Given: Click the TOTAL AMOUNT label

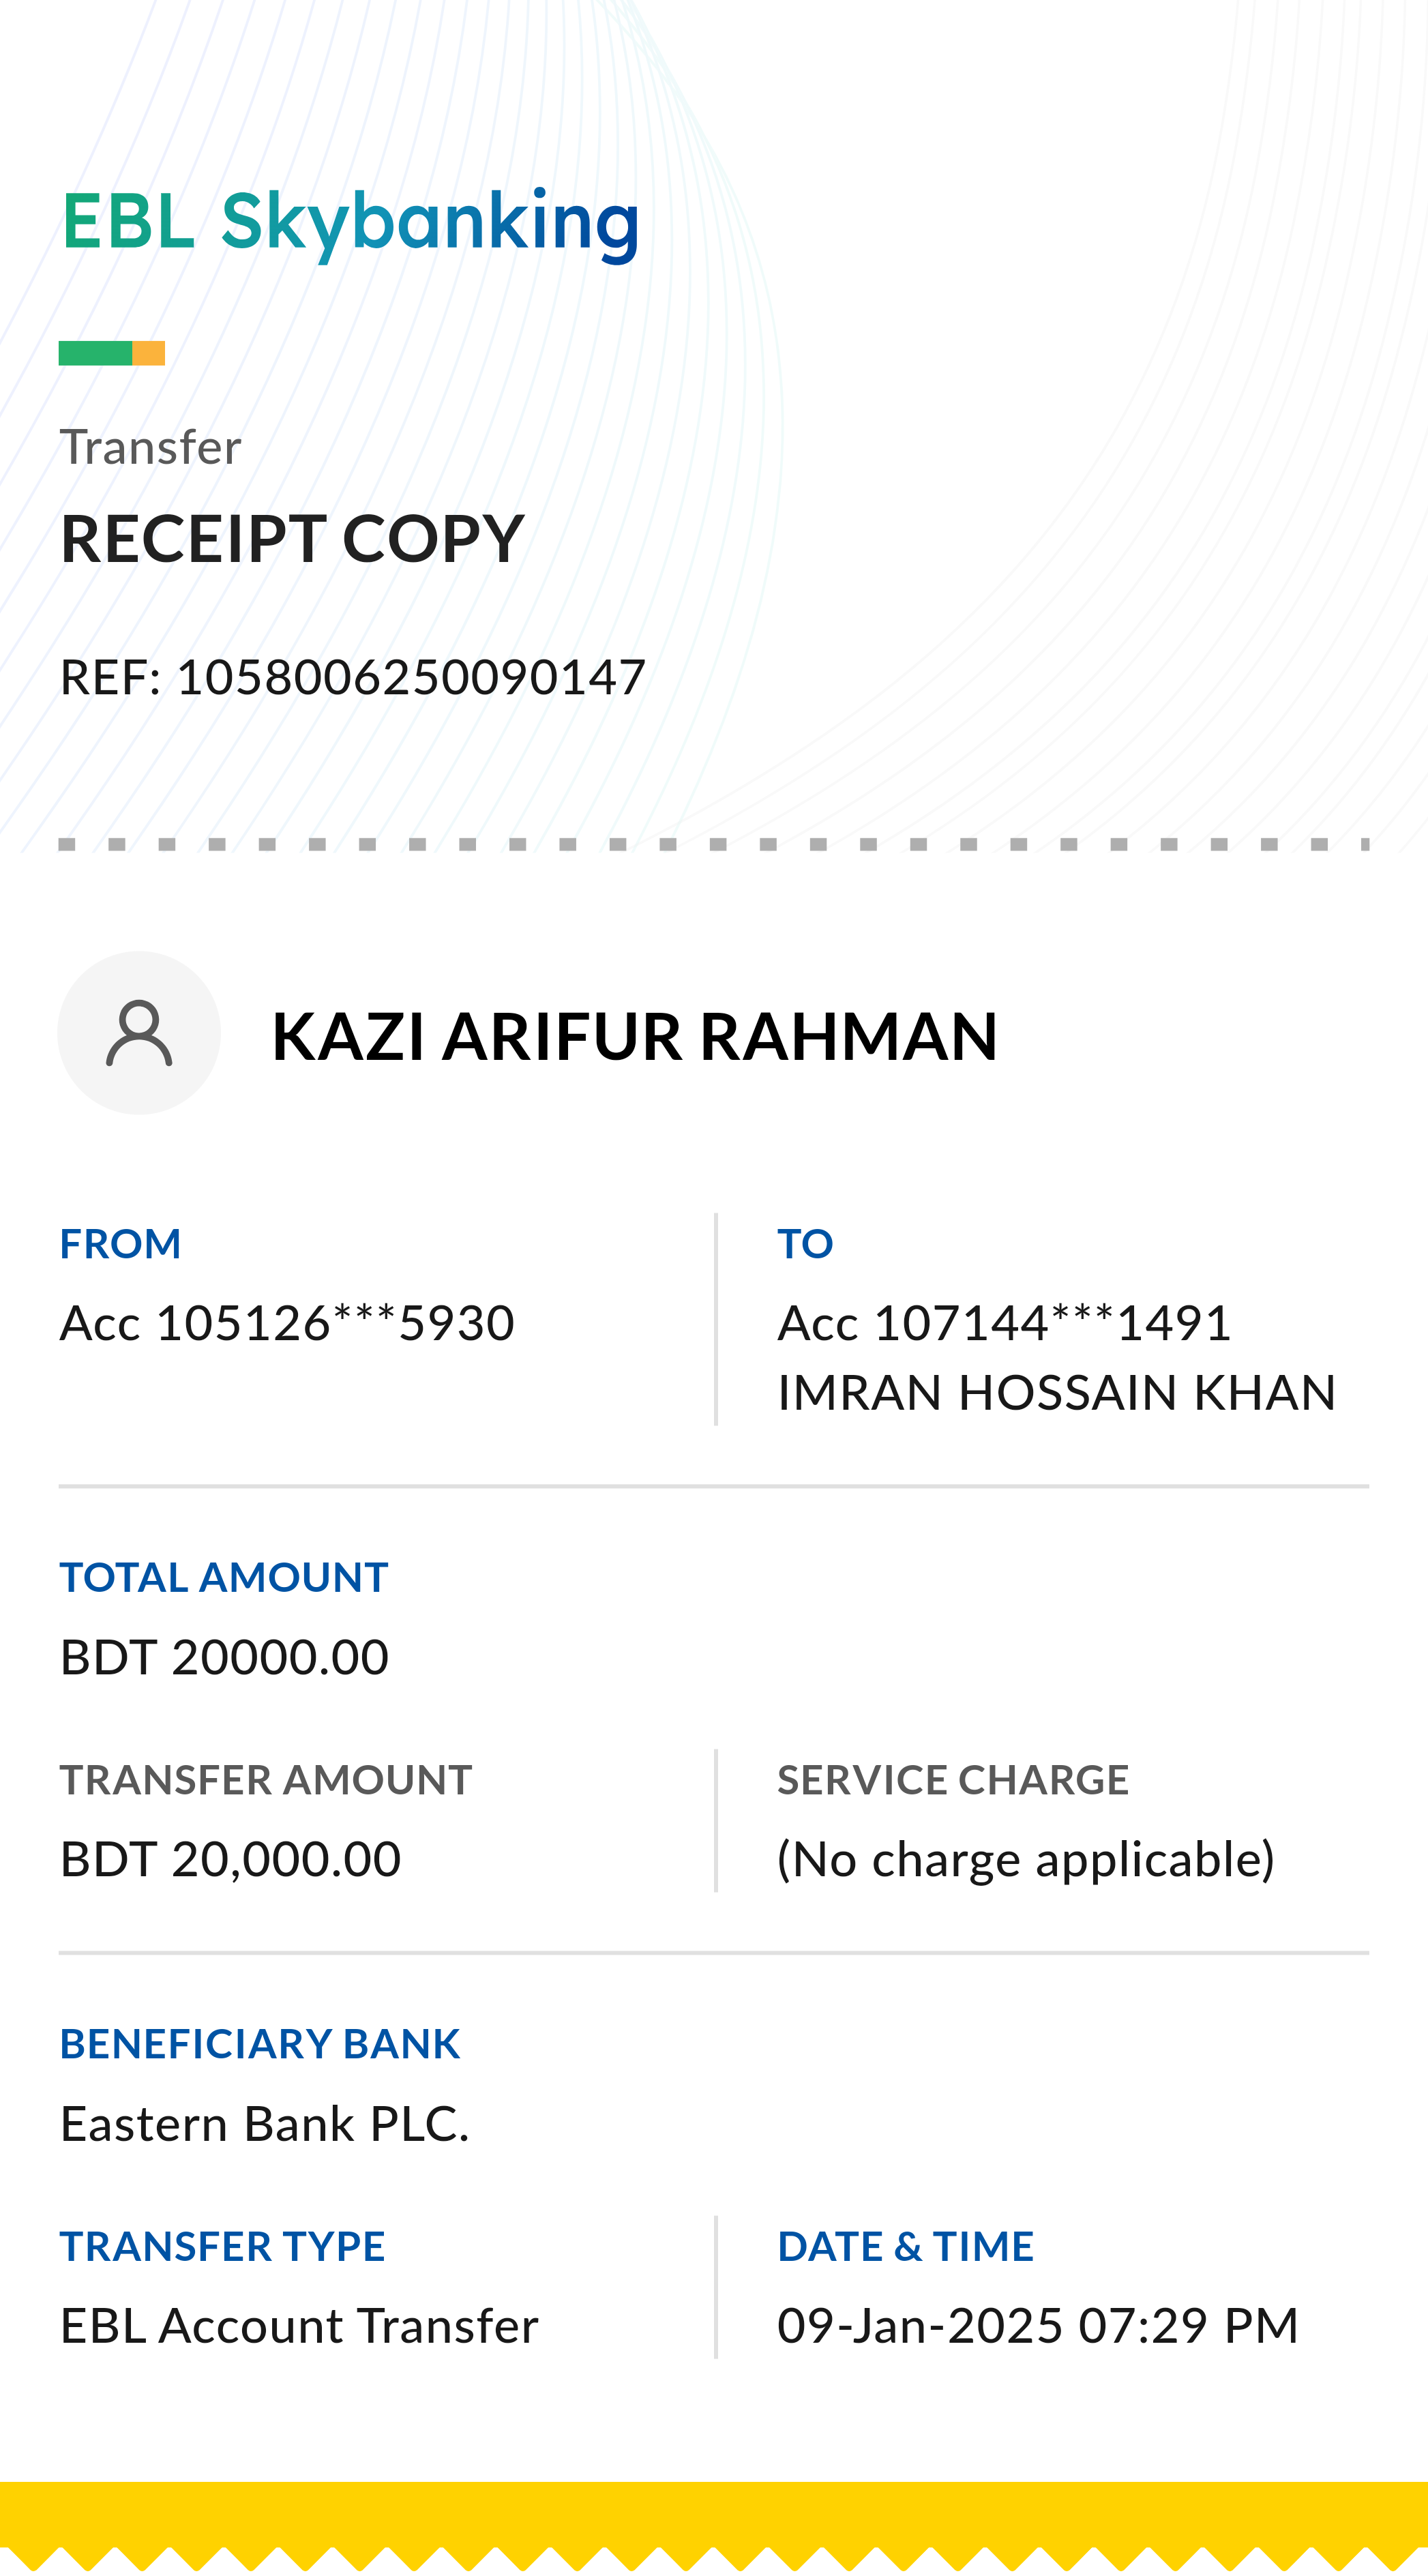Looking at the screenshot, I should point(223,1577).
